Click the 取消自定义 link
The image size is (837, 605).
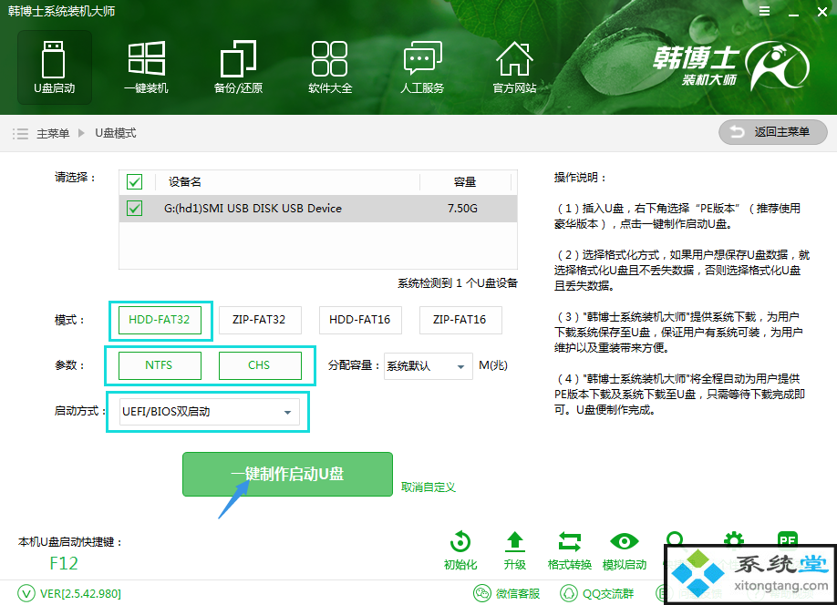point(429,487)
